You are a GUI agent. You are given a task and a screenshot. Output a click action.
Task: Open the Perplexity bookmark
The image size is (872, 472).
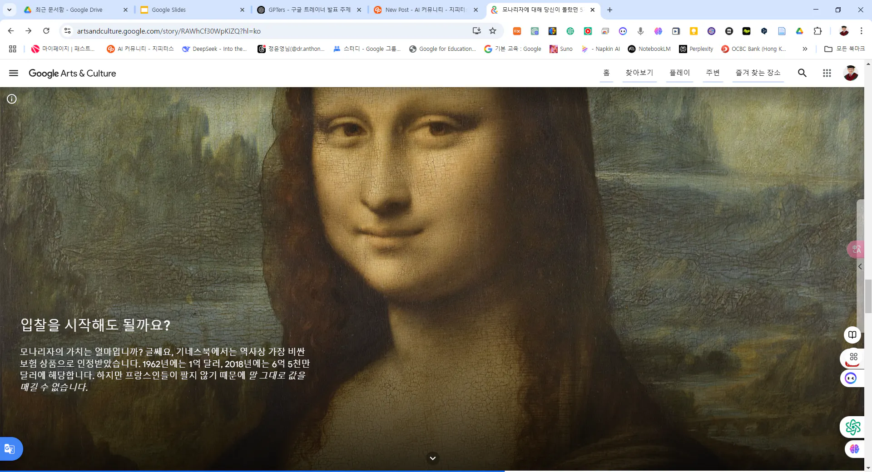click(x=696, y=49)
